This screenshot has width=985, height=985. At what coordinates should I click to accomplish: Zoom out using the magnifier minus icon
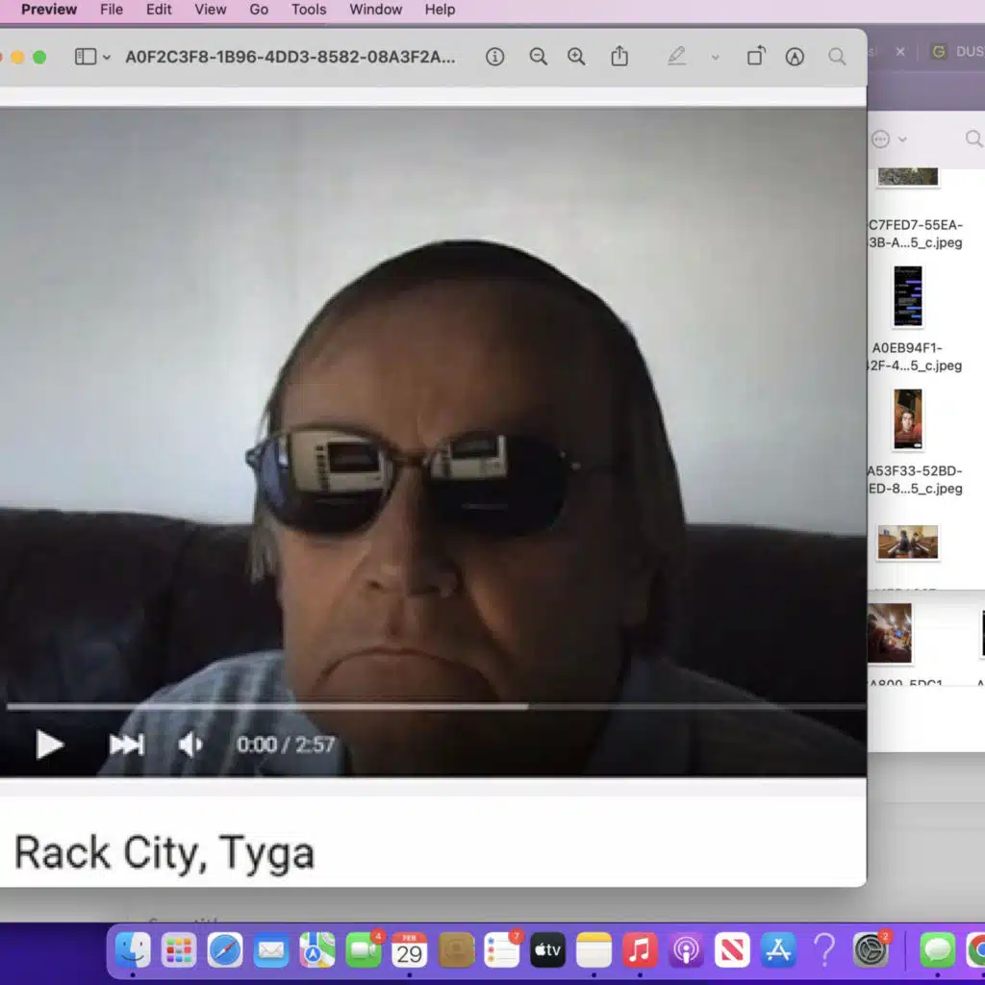[539, 57]
